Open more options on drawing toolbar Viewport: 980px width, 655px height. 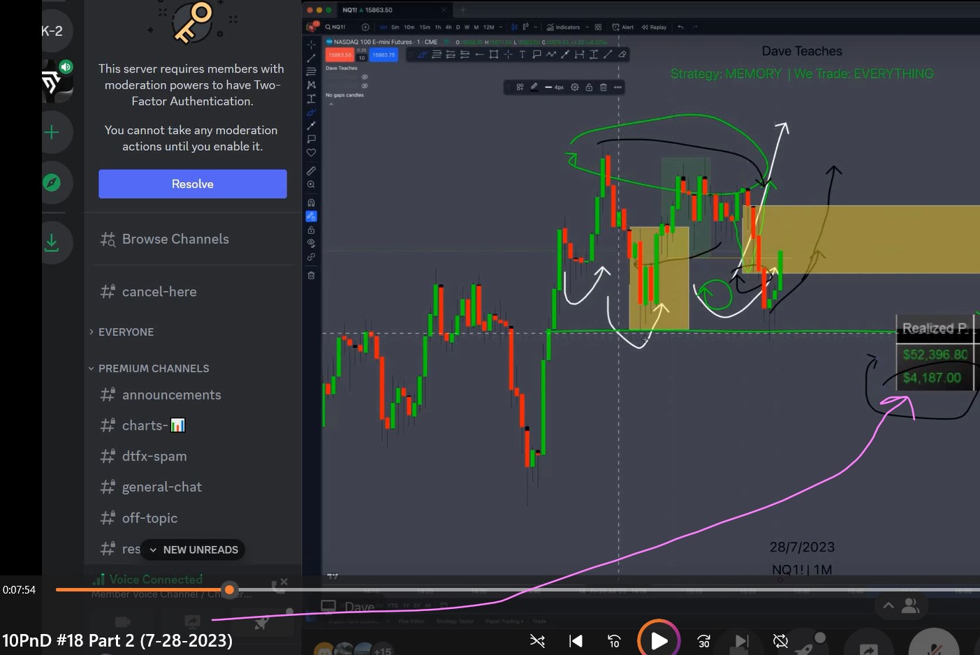[617, 87]
